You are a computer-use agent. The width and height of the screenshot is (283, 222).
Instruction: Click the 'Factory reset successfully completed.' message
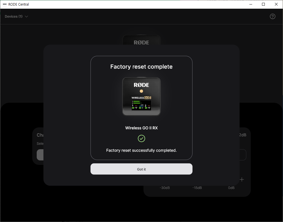pos(141,150)
